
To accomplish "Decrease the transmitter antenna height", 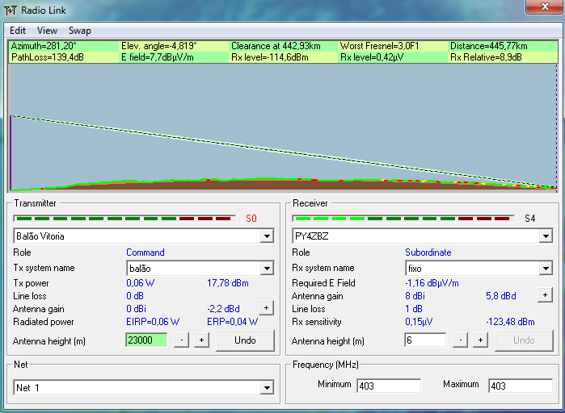I will pyautogui.click(x=182, y=340).
